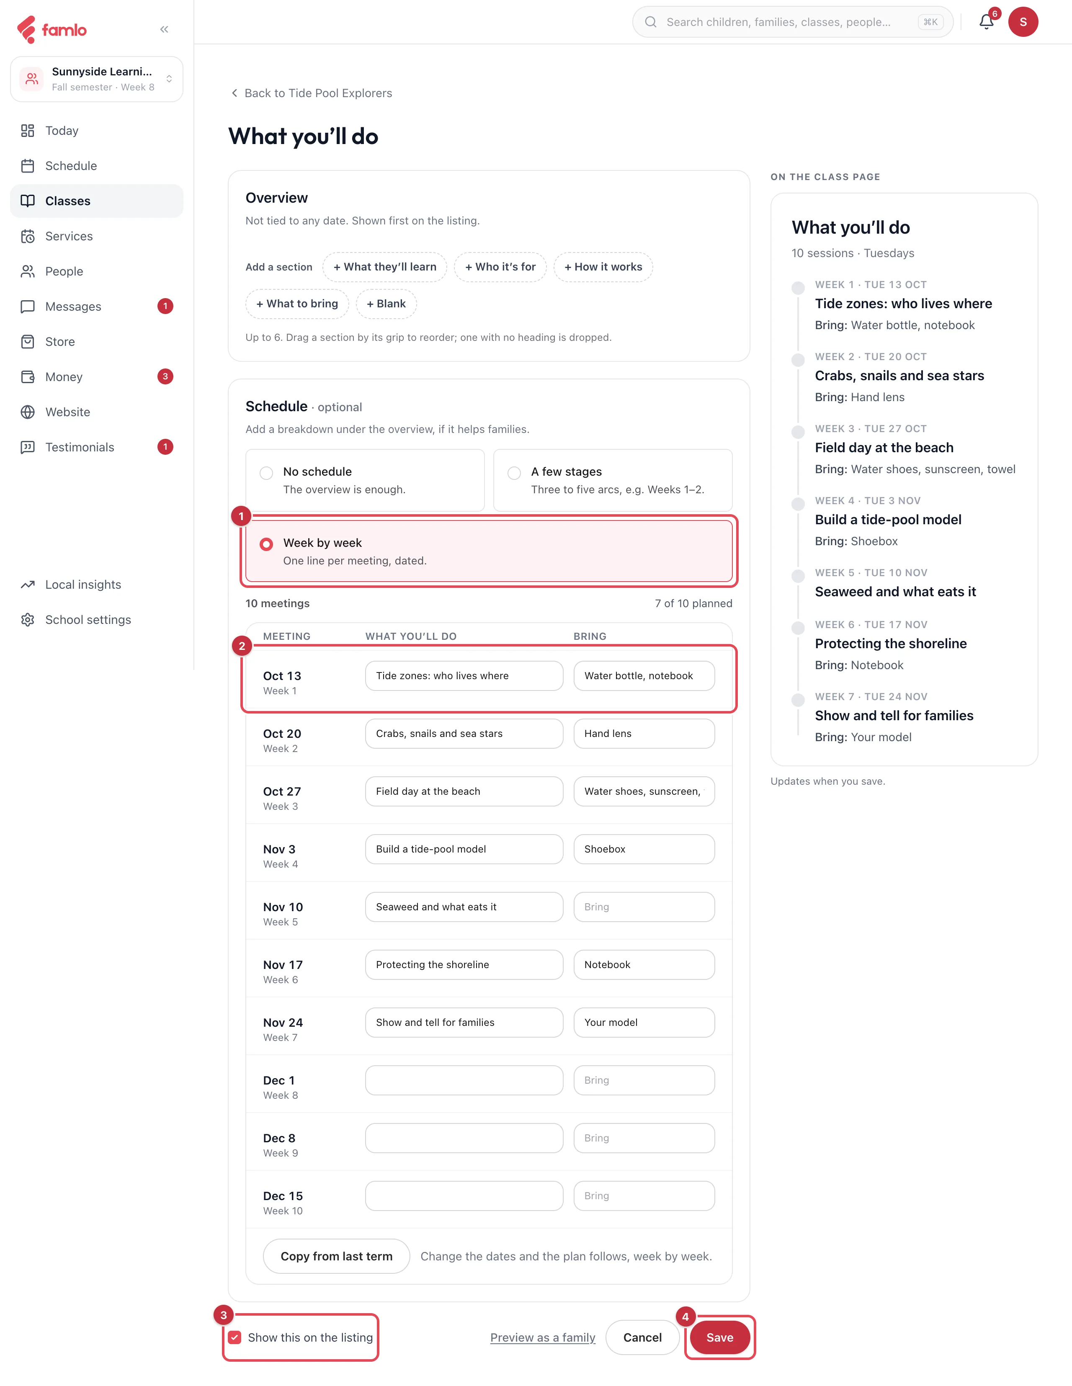Go back to Tide Pool Explorers
The image size is (1072, 1386).
pos(311,93)
